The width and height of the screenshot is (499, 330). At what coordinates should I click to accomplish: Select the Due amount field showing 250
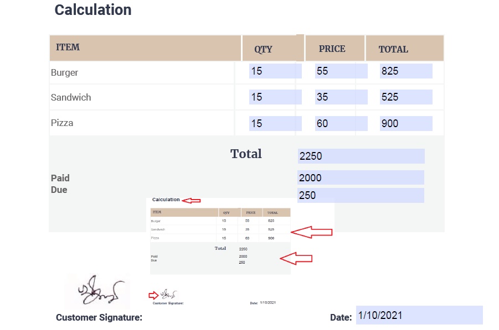361,195
